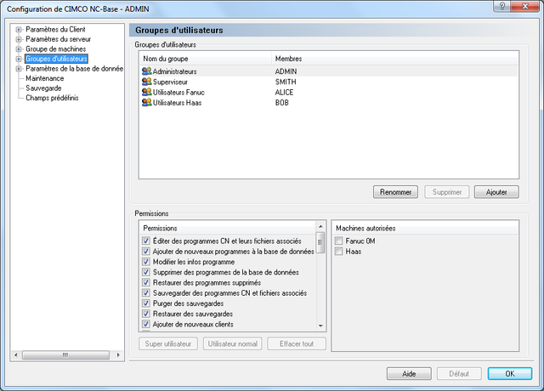The width and height of the screenshot is (544, 391).
Task: Open the Maintenance tree item
Action: coord(45,78)
